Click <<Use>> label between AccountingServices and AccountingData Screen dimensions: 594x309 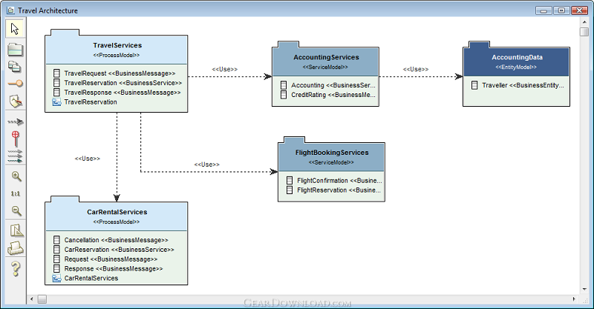(416, 69)
